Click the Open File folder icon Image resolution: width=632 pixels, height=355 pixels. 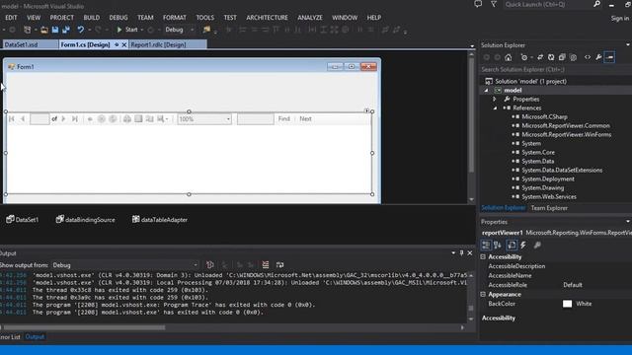[x=44, y=30]
